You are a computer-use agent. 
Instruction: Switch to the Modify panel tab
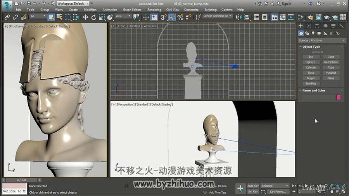(x=309, y=26)
